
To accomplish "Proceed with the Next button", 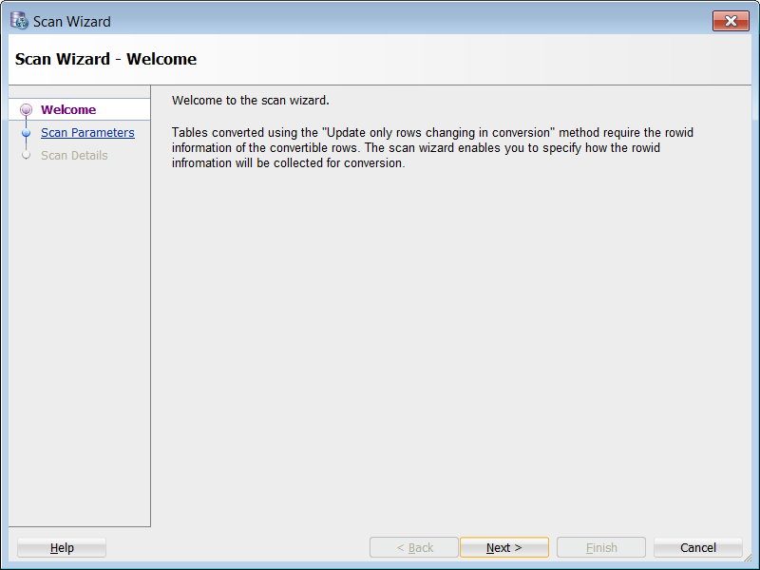I will pos(503,547).
